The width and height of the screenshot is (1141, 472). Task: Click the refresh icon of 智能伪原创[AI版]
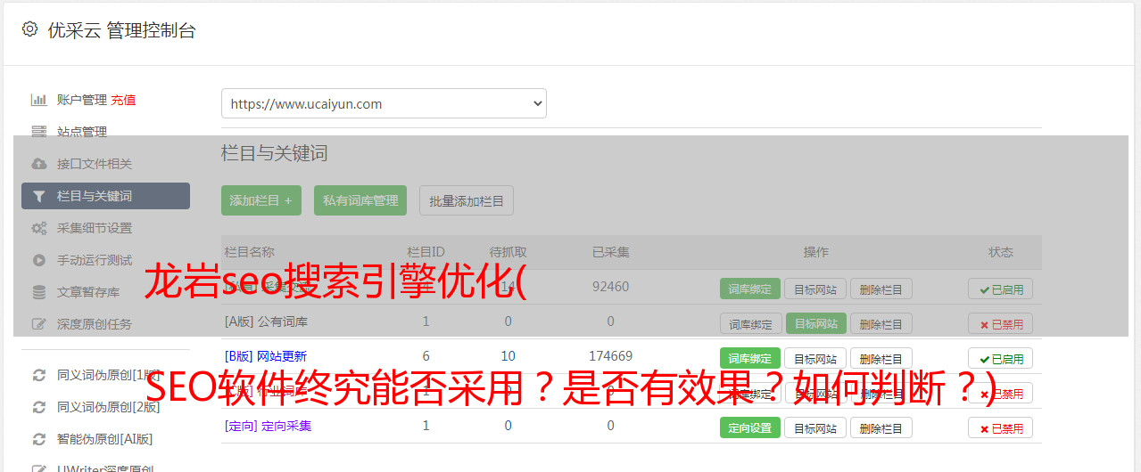click(x=39, y=439)
